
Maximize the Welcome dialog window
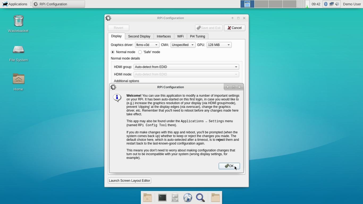tap(234, 87)
